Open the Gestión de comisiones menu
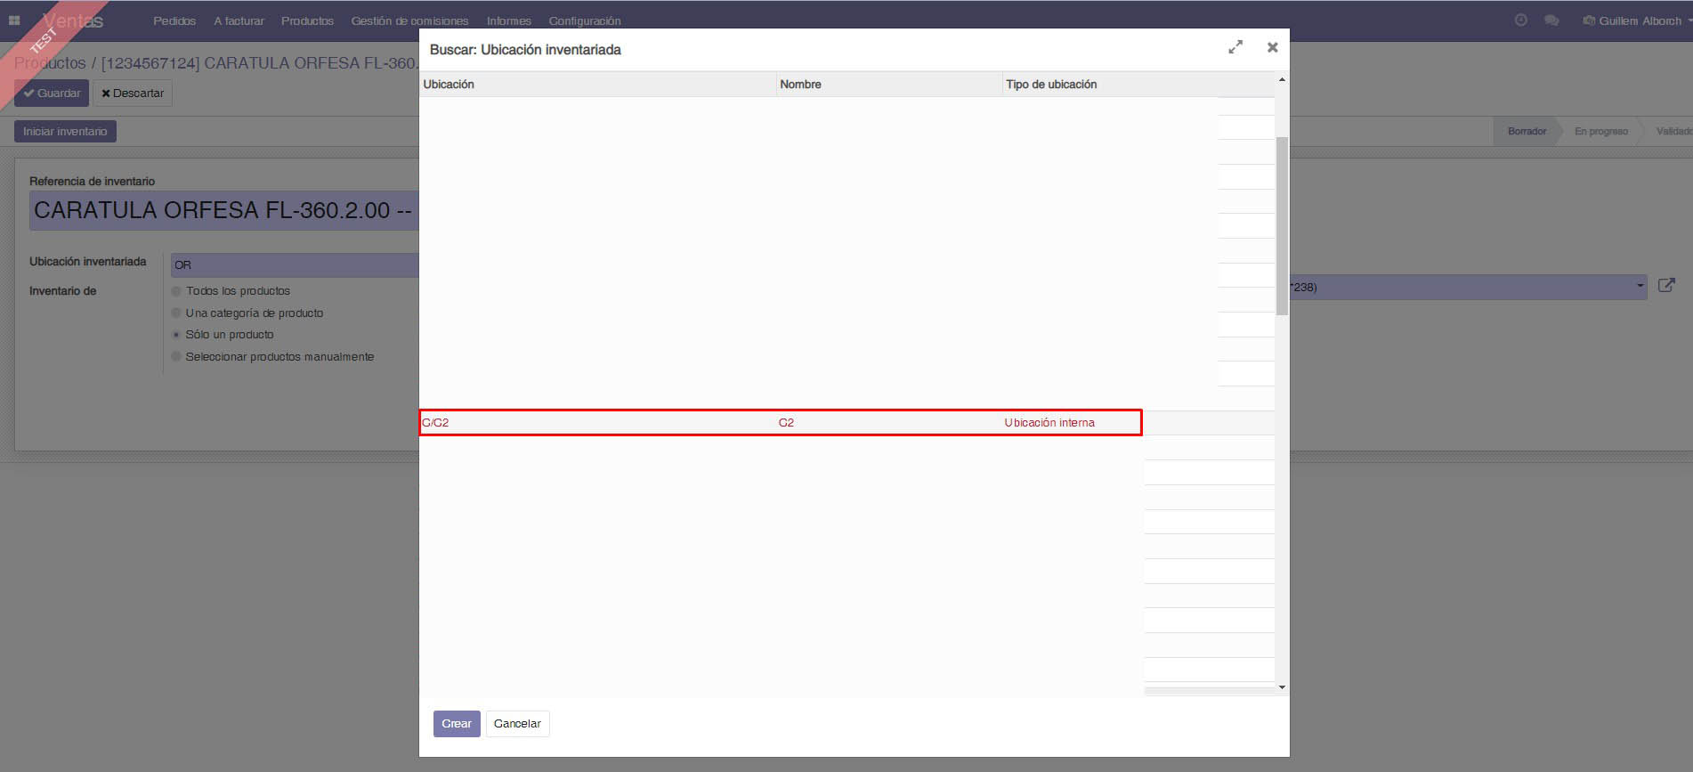 (x=409, y=20)
